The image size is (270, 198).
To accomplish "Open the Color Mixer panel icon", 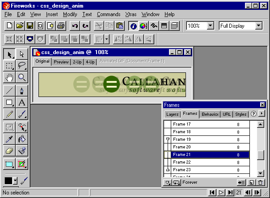I will pyautogui.click(x=143, y=26).
